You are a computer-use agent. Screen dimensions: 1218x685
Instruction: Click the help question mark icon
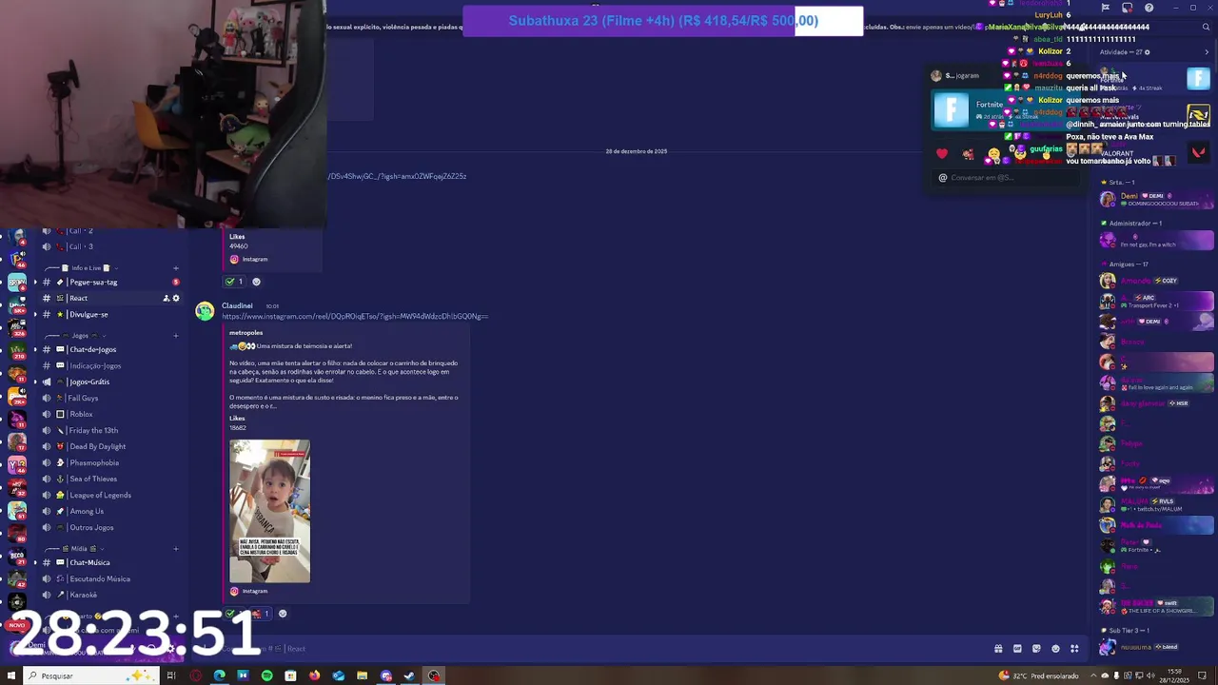pos(1149,8)
